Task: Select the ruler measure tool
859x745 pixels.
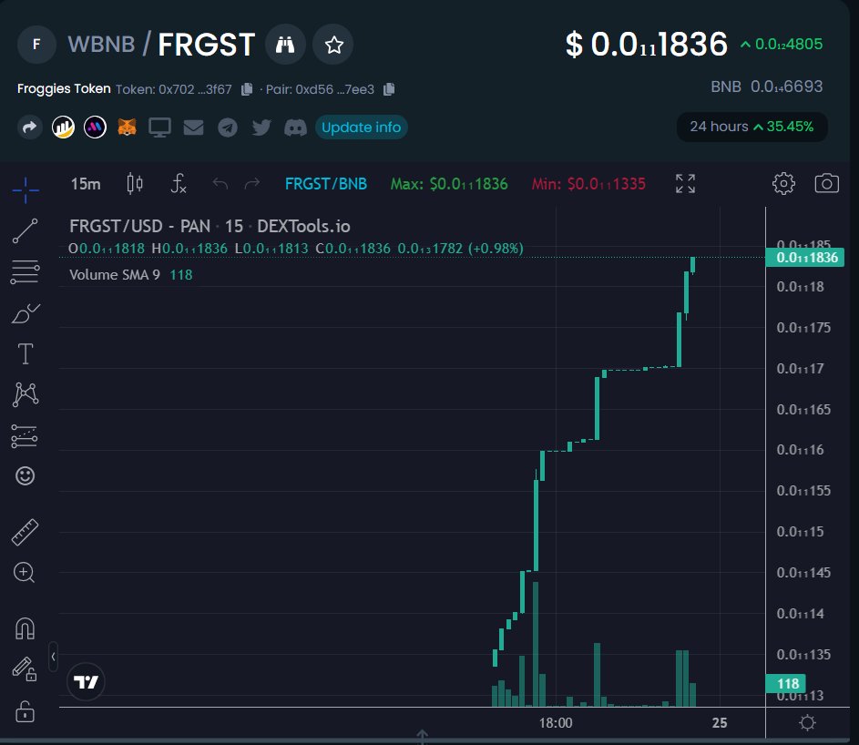Action: click(x=26, y=533)
